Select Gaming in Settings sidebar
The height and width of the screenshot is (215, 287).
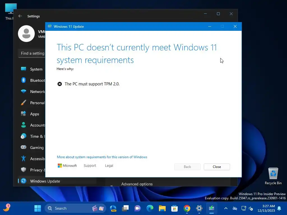coord(31,148)
